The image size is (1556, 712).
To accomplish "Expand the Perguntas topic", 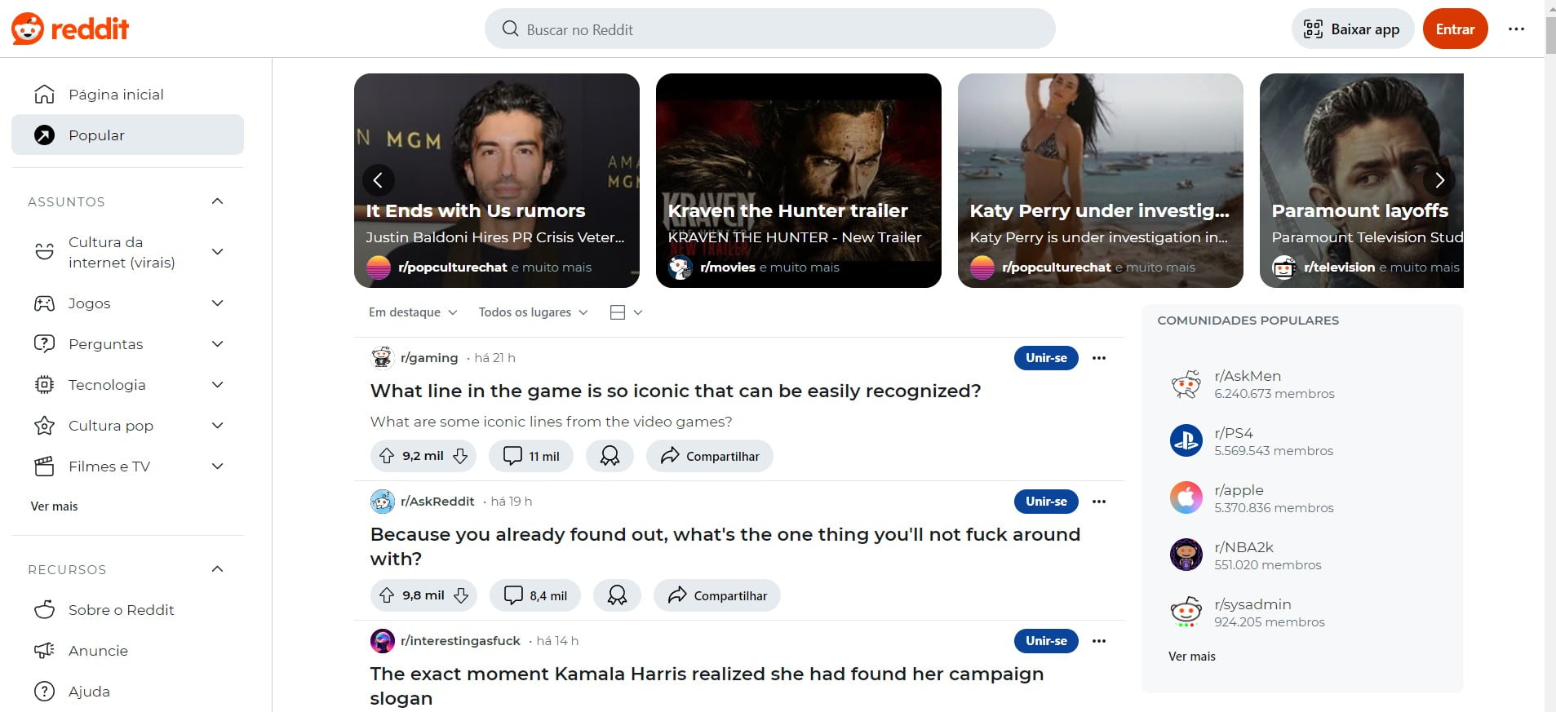I will click(x=217, y=344).
